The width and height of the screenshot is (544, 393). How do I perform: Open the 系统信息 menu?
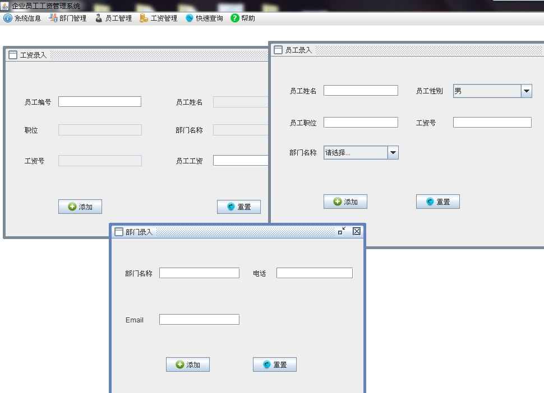click(x=22, y=18)
